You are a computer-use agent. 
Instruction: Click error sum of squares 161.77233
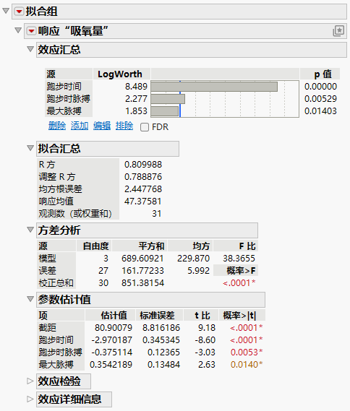click(142, 271)
